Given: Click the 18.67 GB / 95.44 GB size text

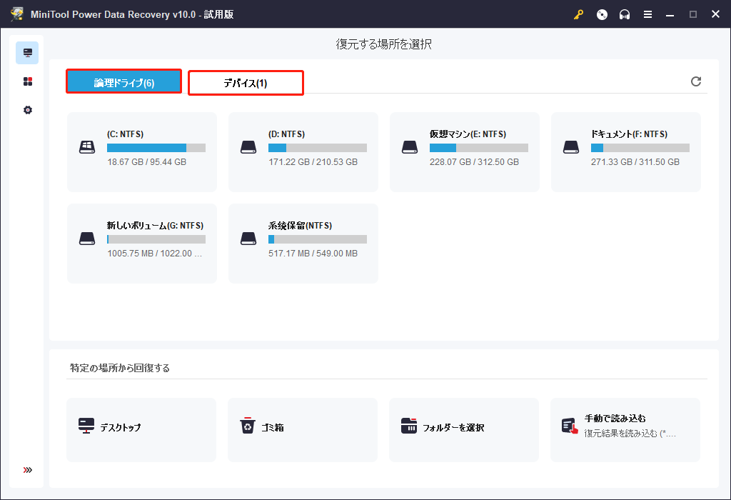Looking at the screenshot, I should [147, 162].
